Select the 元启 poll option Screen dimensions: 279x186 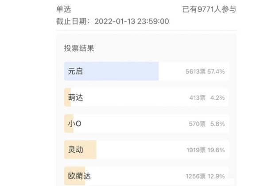pyautogui.click(x=146, y=71)
